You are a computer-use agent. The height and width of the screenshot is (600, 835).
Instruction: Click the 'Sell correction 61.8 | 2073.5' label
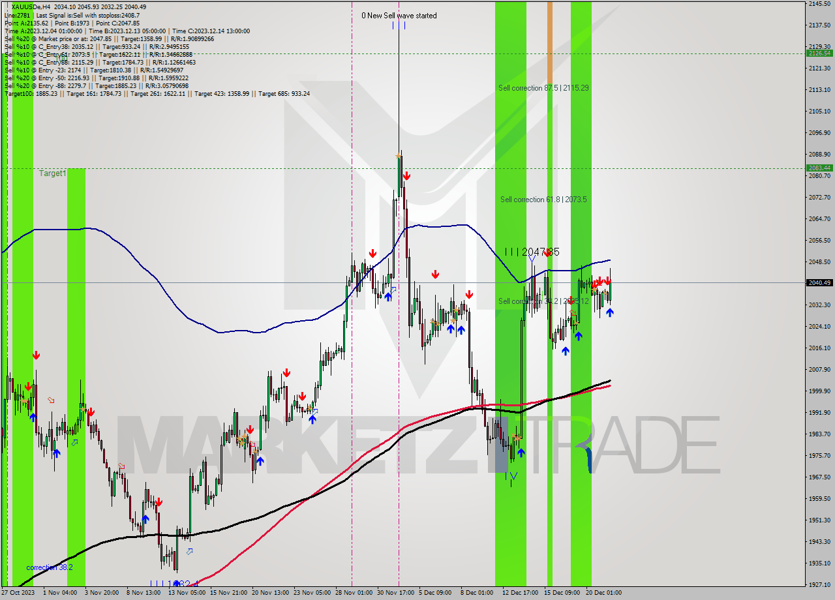[543, 200]
